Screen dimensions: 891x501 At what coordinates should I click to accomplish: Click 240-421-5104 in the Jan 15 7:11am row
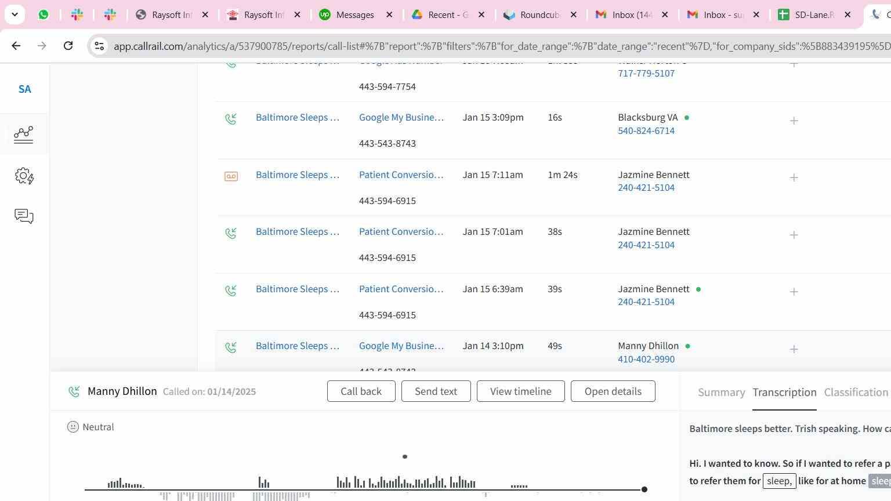(646, 187)
